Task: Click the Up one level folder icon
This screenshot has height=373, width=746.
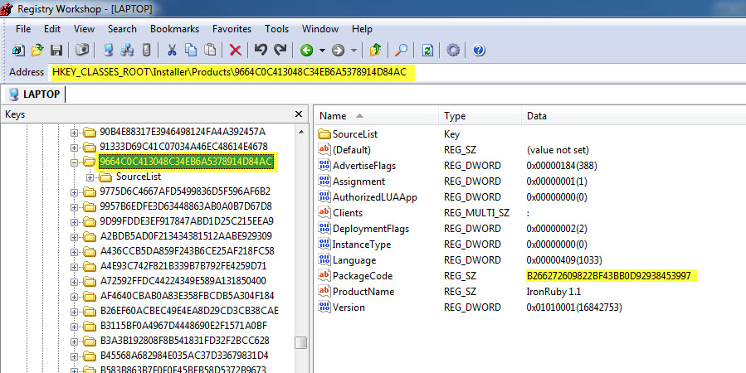Action: tap(375, 50)
